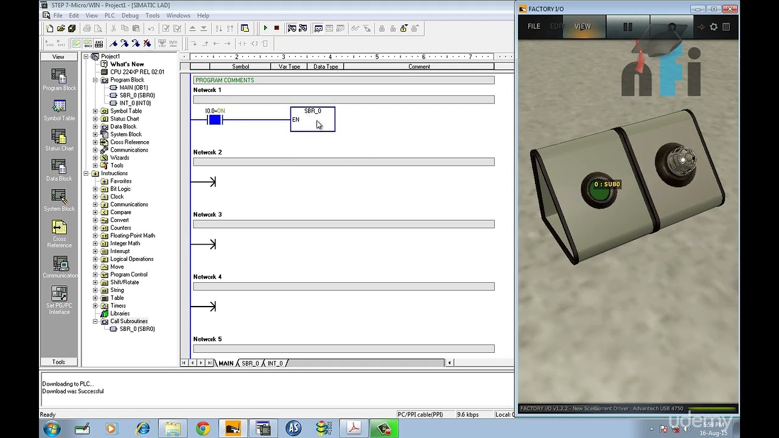
Task: Click the Toggle bookmark toolbar icon
Action: point(113,44)
